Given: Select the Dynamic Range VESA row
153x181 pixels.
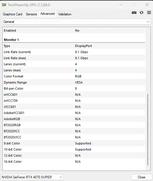Looking at the screenshot, I should coord(74,82).
